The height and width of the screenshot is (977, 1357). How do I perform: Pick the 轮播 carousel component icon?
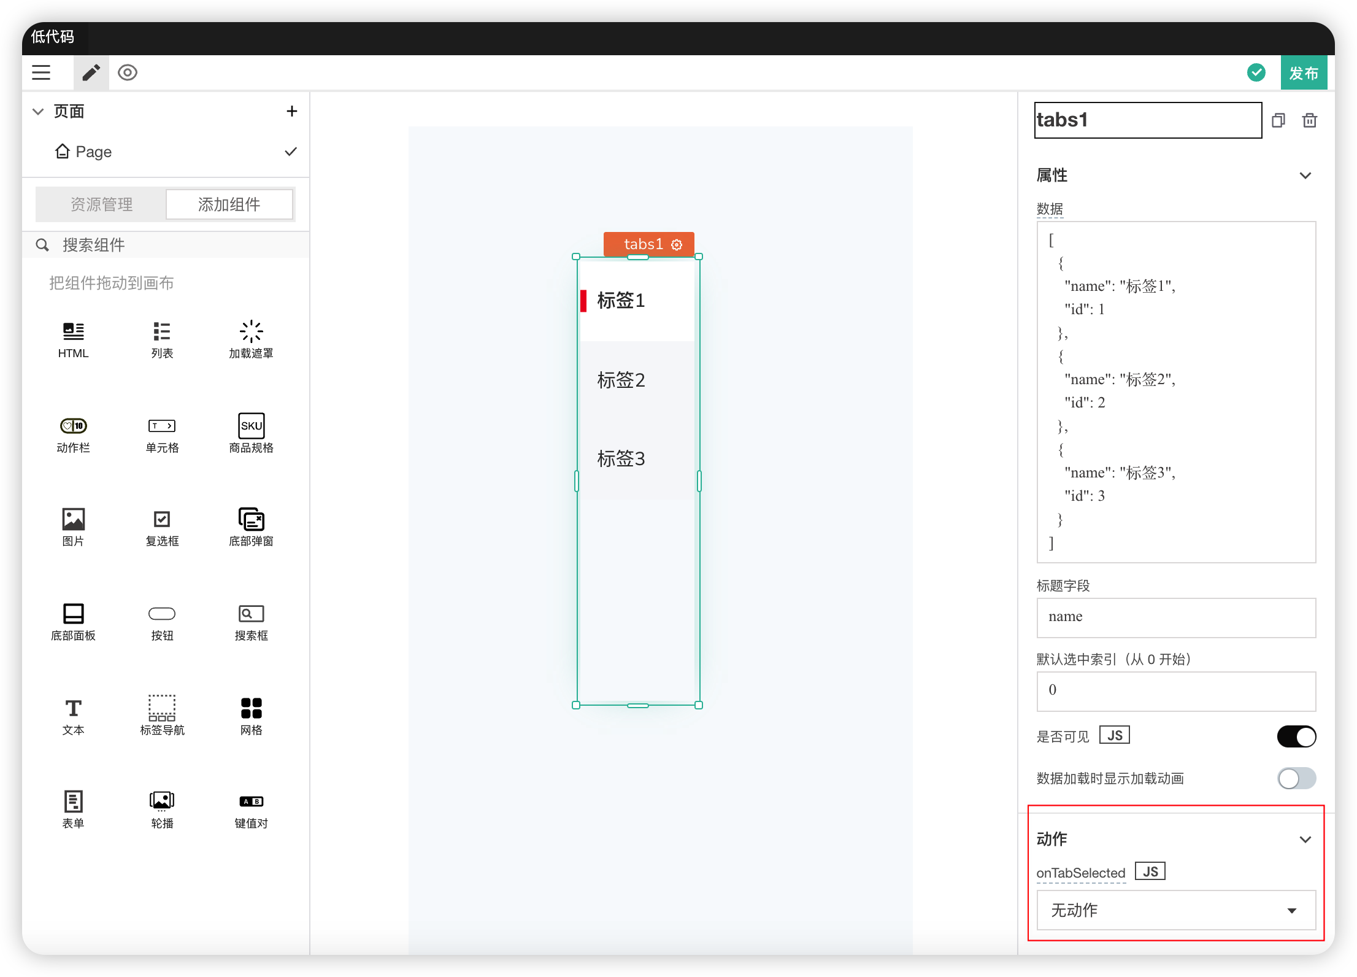tap(162, 800)
